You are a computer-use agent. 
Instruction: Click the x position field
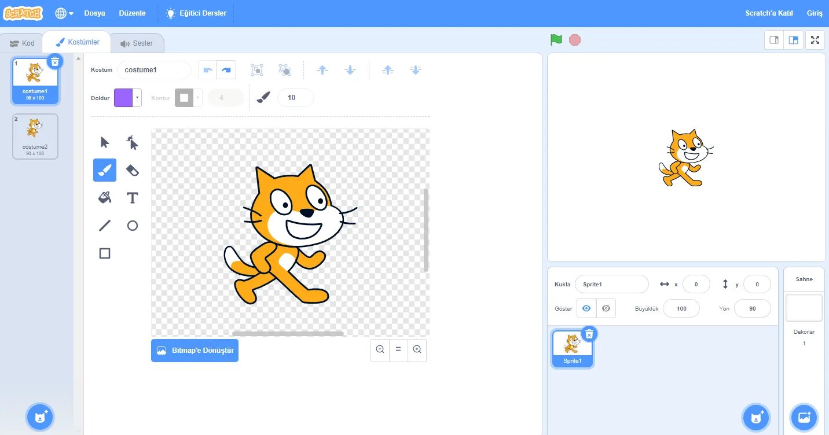pyautogui.click(x=696, y=284)
